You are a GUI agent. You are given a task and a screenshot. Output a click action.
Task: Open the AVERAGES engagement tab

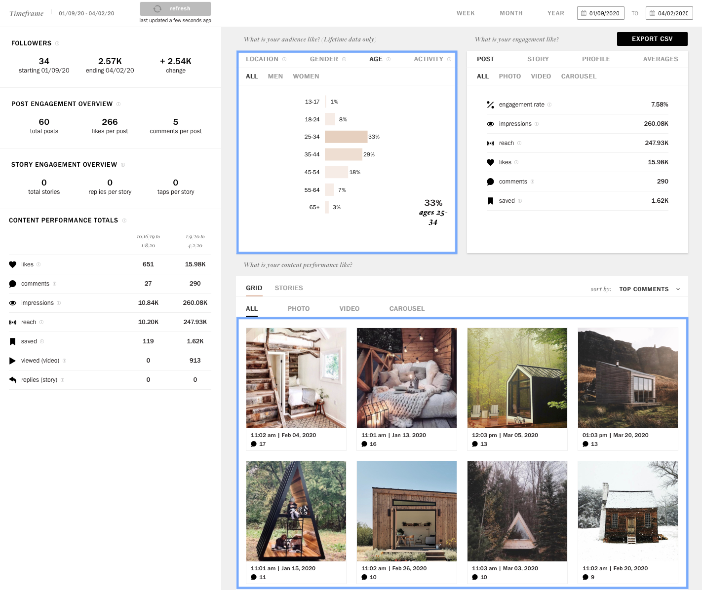[661, 59]
